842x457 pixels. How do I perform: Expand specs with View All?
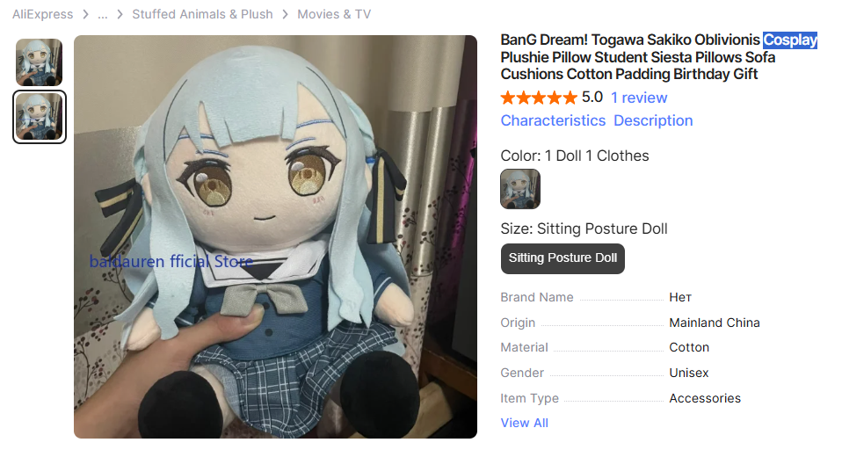[524, 423]
